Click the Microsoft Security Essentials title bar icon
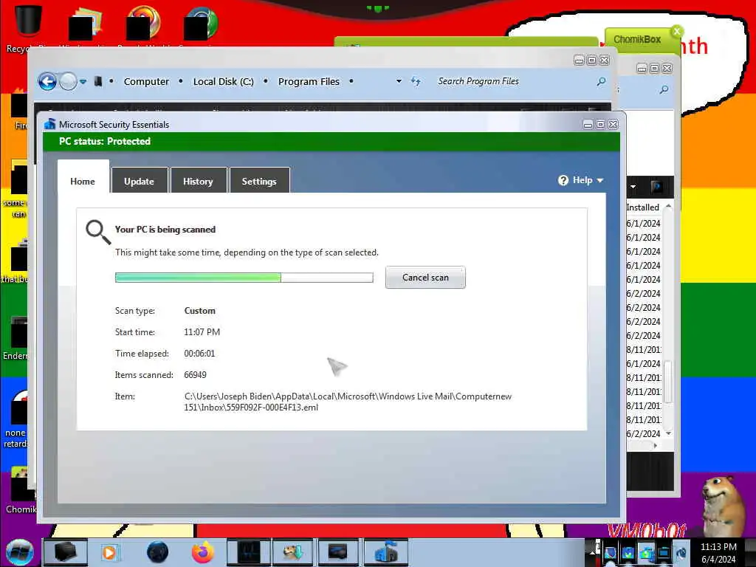 point(49,124)
